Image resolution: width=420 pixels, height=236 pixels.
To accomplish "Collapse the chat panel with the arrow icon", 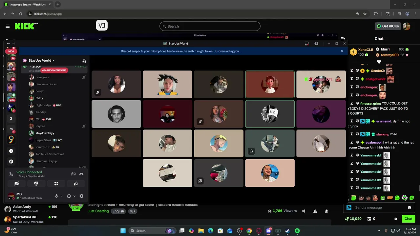I will click(x=343, y=39).
